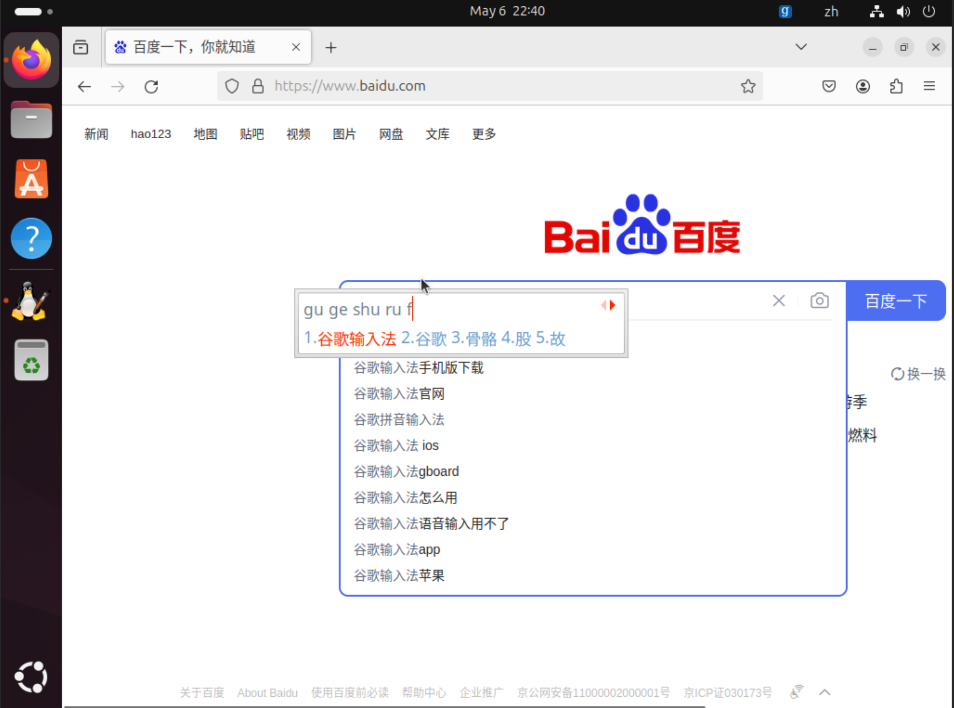This screenshot has width=954, height=708.
Task: Click the forward navigation arrow
Action: 118,87
